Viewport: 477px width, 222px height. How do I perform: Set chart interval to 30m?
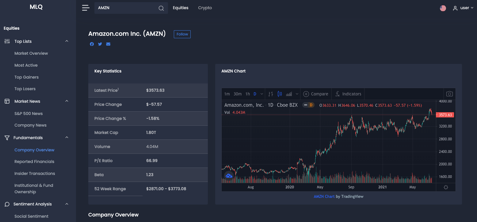[238, 94]
